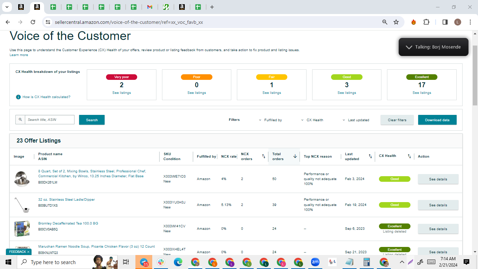Click SKU X003WE7IO3
This screenshot has height=269, width=478.
coord(175,177)
